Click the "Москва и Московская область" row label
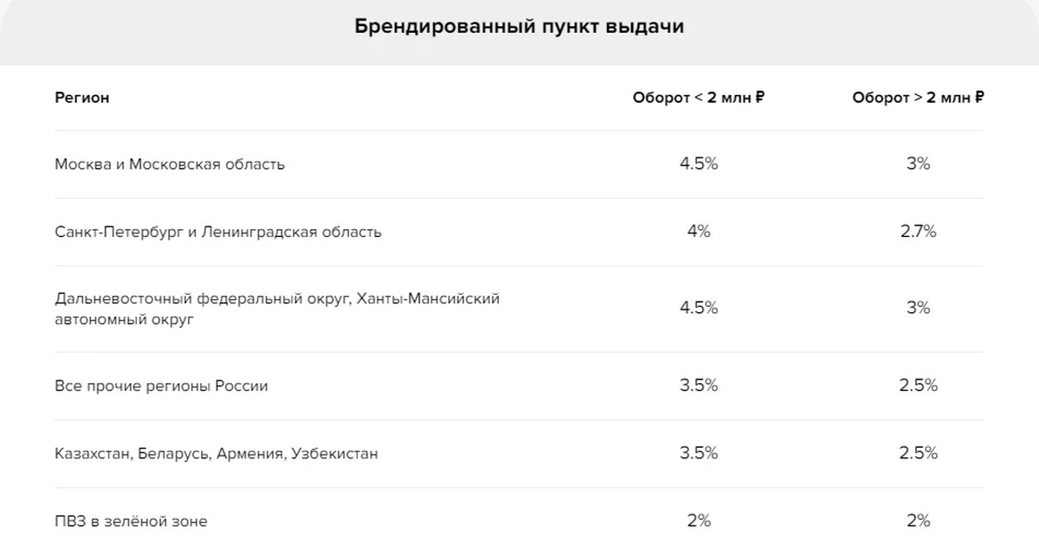Image resolution: width=1039 pixels, height=543 pixels. pos(170,164)
